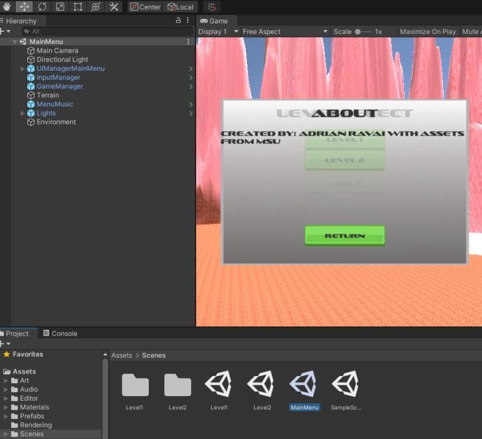Select Level2 folder thumbnail
Viewport: 482px width, 439px height.
point(177,385)
